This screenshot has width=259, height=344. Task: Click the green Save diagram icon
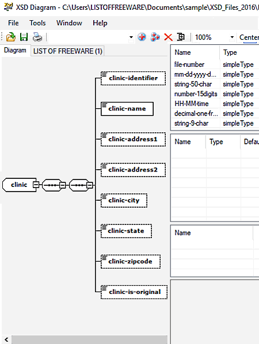coord(24,37)
